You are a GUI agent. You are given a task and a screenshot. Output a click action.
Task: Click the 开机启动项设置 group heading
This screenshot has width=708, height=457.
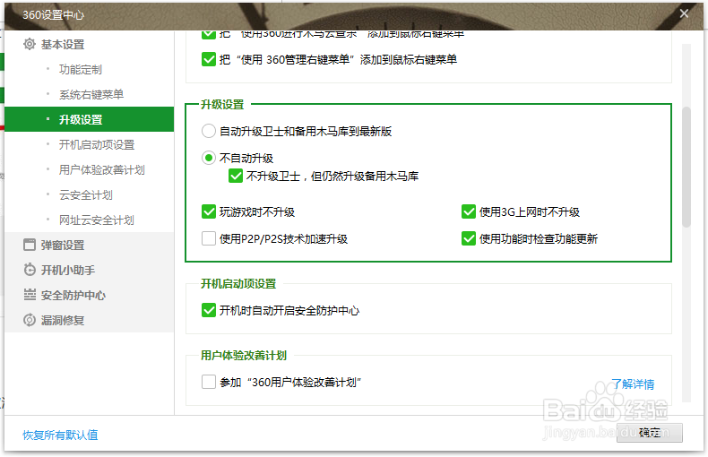pyautogui.click(x=238, y=283)
